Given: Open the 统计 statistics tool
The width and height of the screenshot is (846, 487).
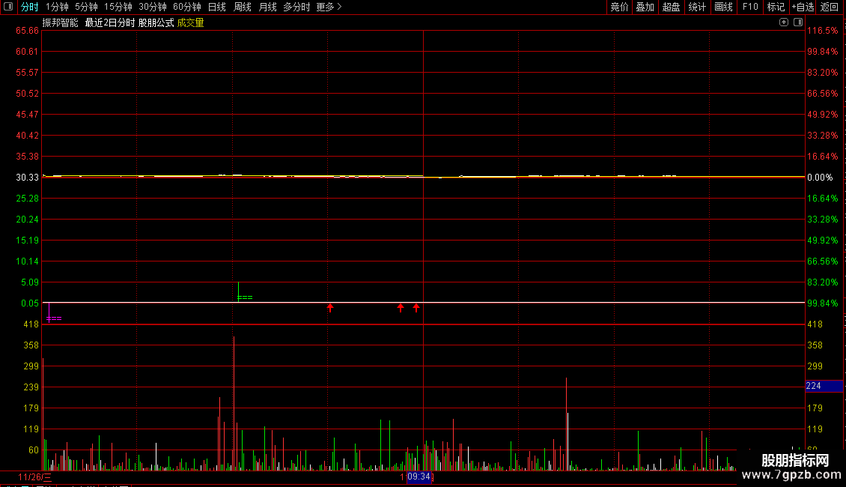Looking at the screenshot, I should pos(697,7).
